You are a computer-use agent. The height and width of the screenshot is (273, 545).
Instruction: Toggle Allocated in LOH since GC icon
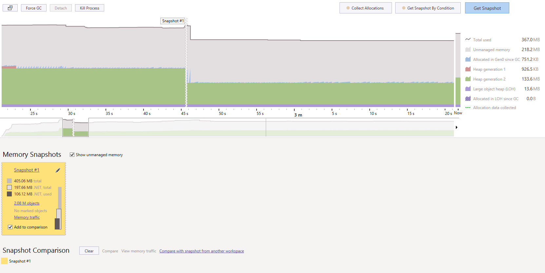click(x=468, y=99)
